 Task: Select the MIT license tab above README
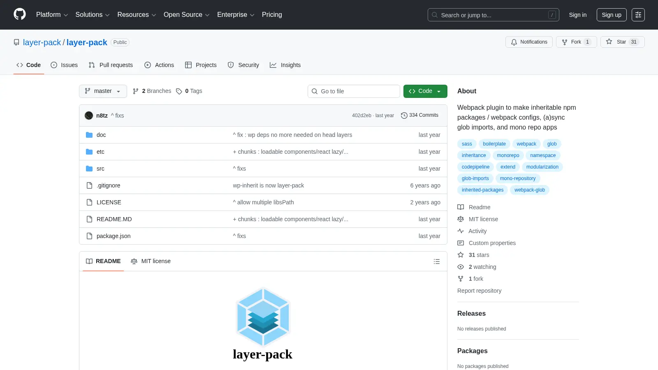tap(151, 261)
